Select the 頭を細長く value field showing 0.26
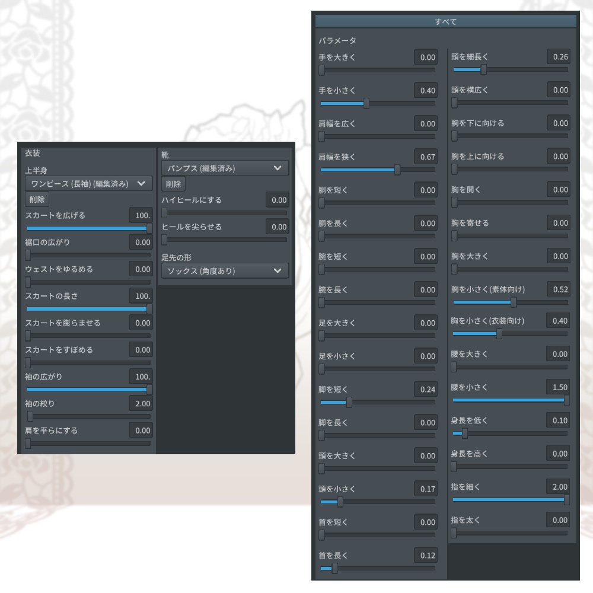 point(557,56)
